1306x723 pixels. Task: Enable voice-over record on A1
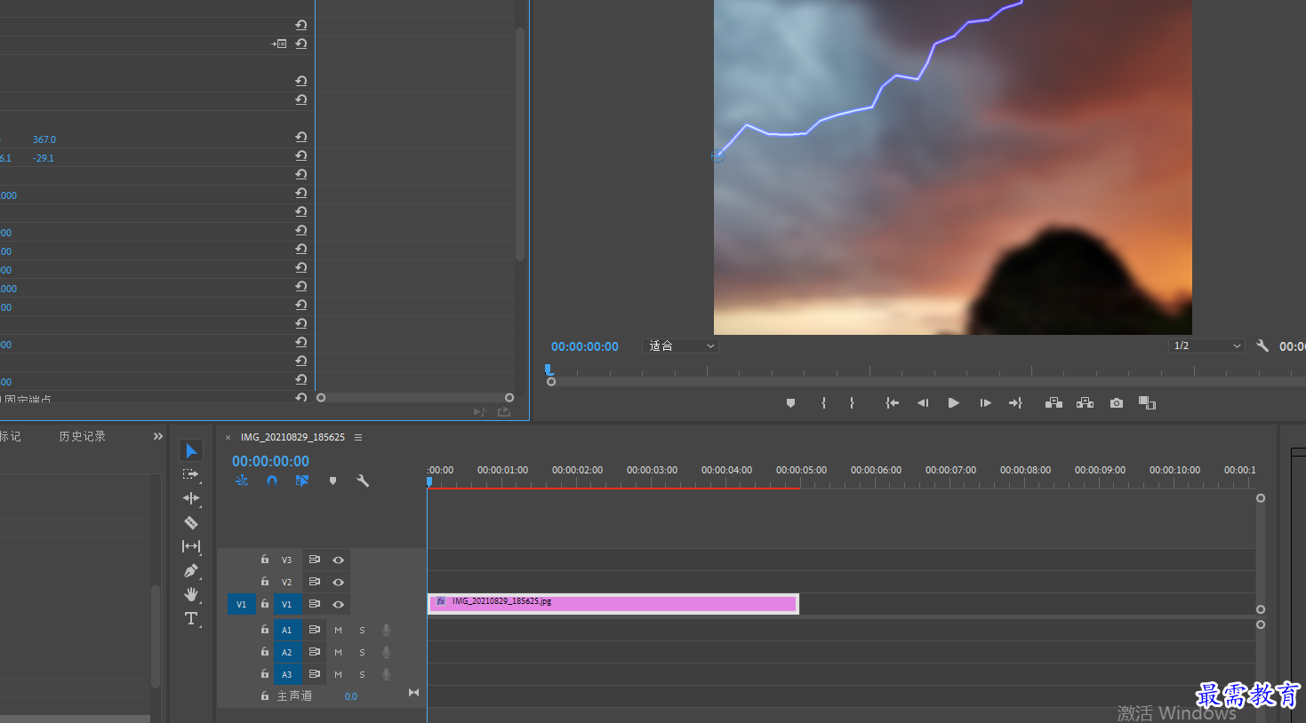point(386,630)
